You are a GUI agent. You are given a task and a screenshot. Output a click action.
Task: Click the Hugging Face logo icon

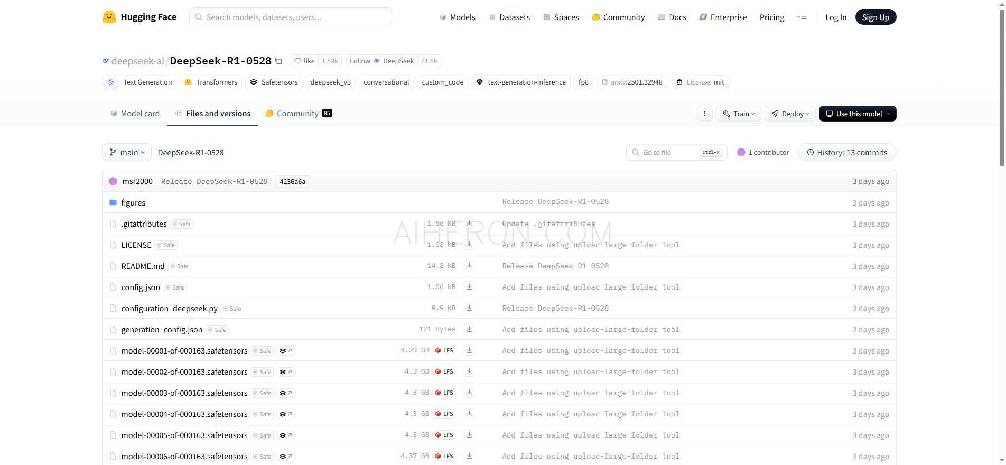(109, 17)
